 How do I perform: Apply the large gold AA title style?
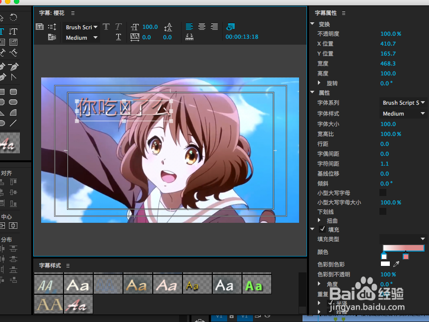tap(49, 304)
